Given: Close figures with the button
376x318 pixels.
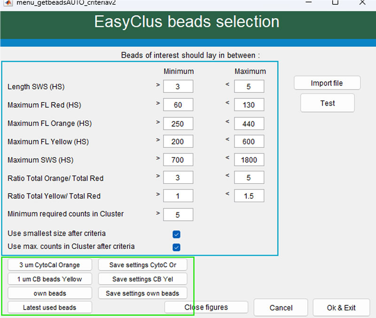Looking at the screenshot, I should [x=206, y=307].
